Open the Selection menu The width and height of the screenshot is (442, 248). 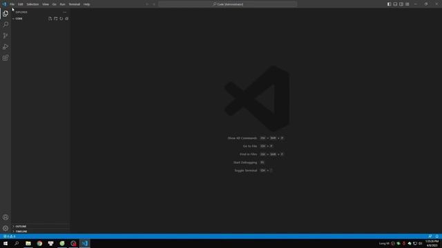(32, 4)
